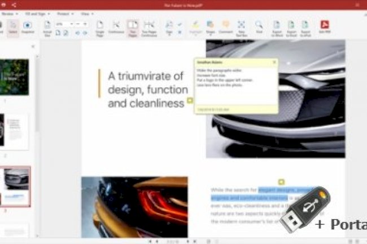367x244 pixels.
Task: Click the gold car tail light image
Action: [134, 207]
